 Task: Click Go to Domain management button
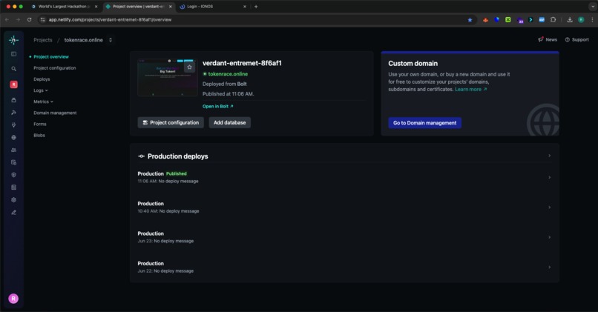tap(425, 123)
